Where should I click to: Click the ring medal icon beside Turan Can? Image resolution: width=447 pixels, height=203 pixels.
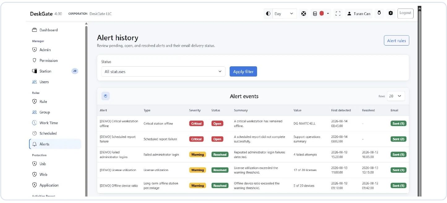[x=379, y=13]
